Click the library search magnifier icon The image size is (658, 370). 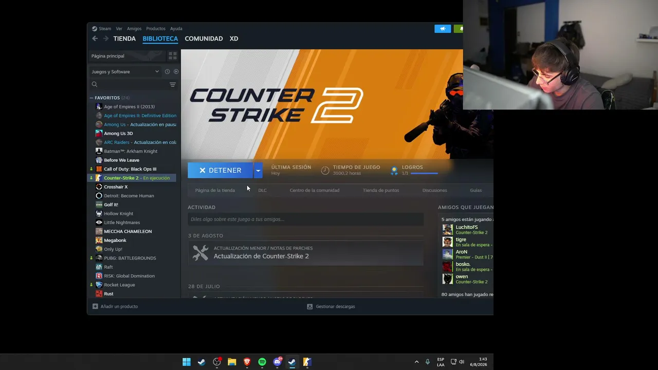point(95,84)
